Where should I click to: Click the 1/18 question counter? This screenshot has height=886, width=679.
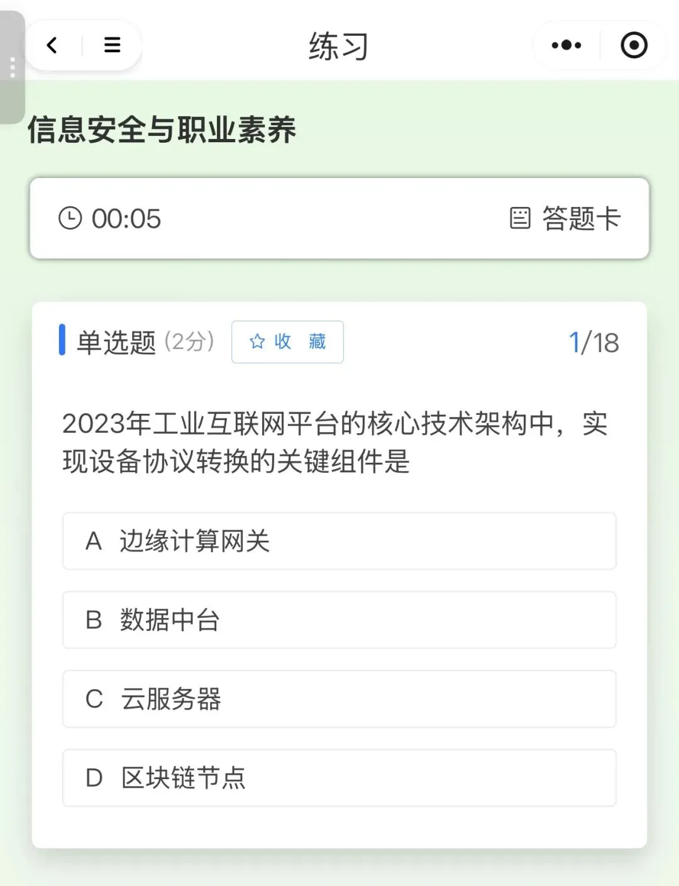pyautogui.click(x=593, y=343)
